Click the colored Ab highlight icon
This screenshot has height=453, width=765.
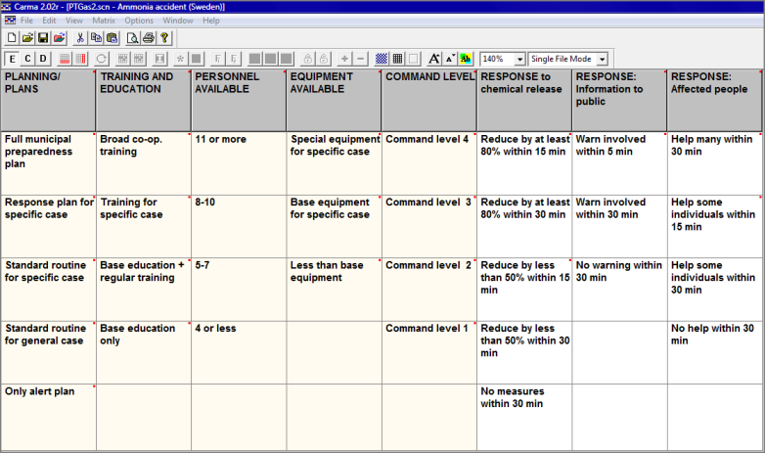(x=466, y=59)
